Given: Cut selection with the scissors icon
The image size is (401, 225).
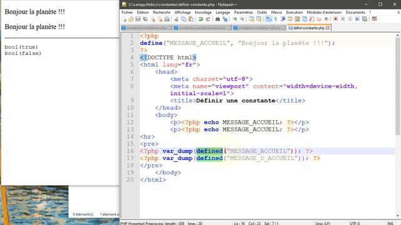Looking at the screenshot, I should [x=177, y=19].
